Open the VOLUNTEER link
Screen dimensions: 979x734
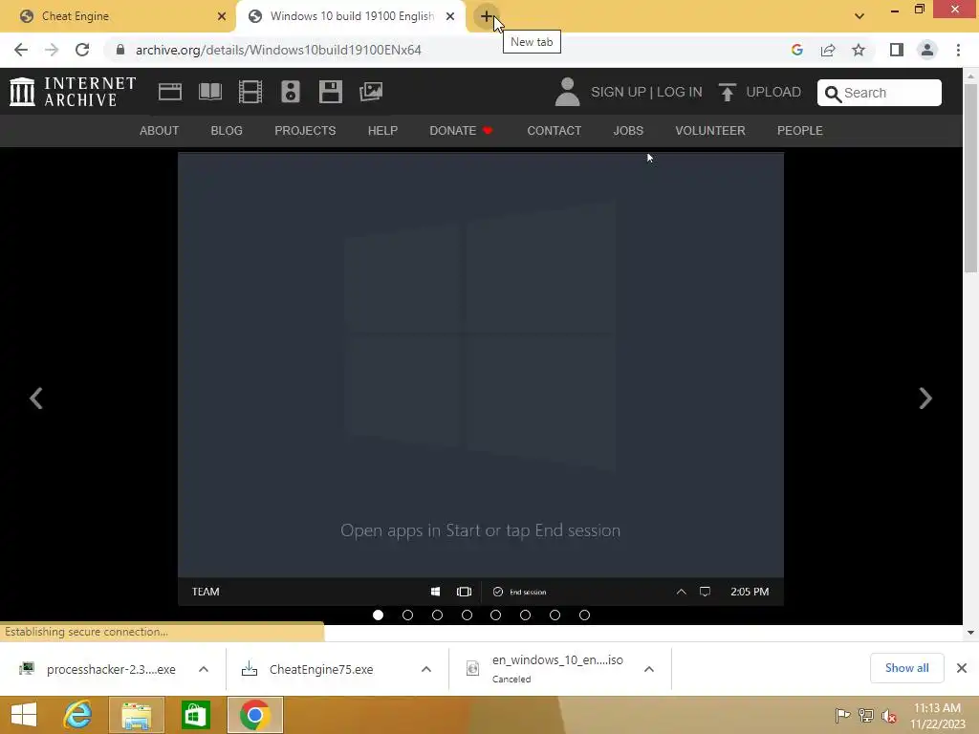point(710,130)
